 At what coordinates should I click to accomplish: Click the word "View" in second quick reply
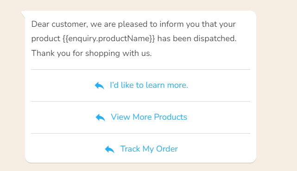click(120, 117)
